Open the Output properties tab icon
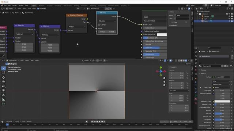 coord(196,60)
